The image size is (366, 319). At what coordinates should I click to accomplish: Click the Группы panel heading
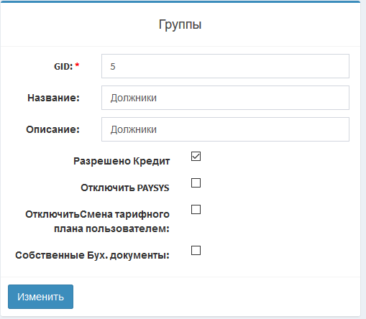tap(180, 24)
